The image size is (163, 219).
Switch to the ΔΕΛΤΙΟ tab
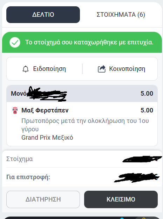pyautogui.click(x=43, y=15)
